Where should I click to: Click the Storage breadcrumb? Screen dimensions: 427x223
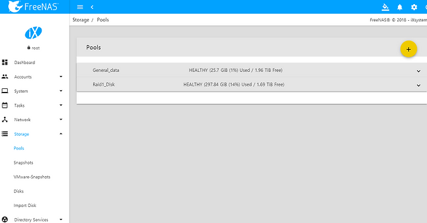[x=81, y=20]
